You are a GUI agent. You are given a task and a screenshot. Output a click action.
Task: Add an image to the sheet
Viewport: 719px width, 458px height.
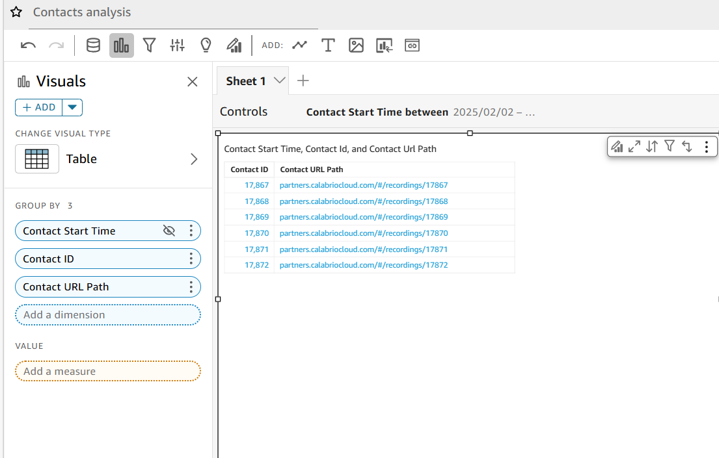pos(356,45)
